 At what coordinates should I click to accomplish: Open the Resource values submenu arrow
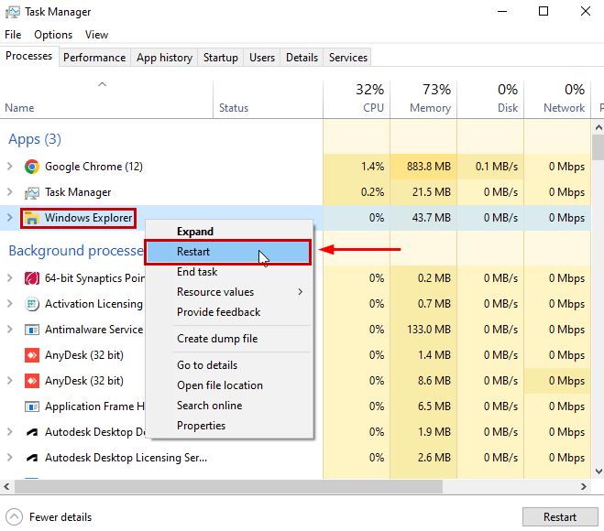click(x=300, y=292)
